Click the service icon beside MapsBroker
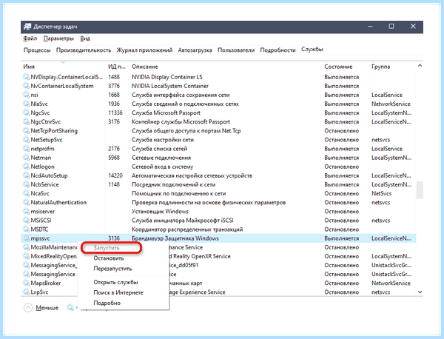The height and width of the screenshot is (339, 444). [x=26, y=283]
